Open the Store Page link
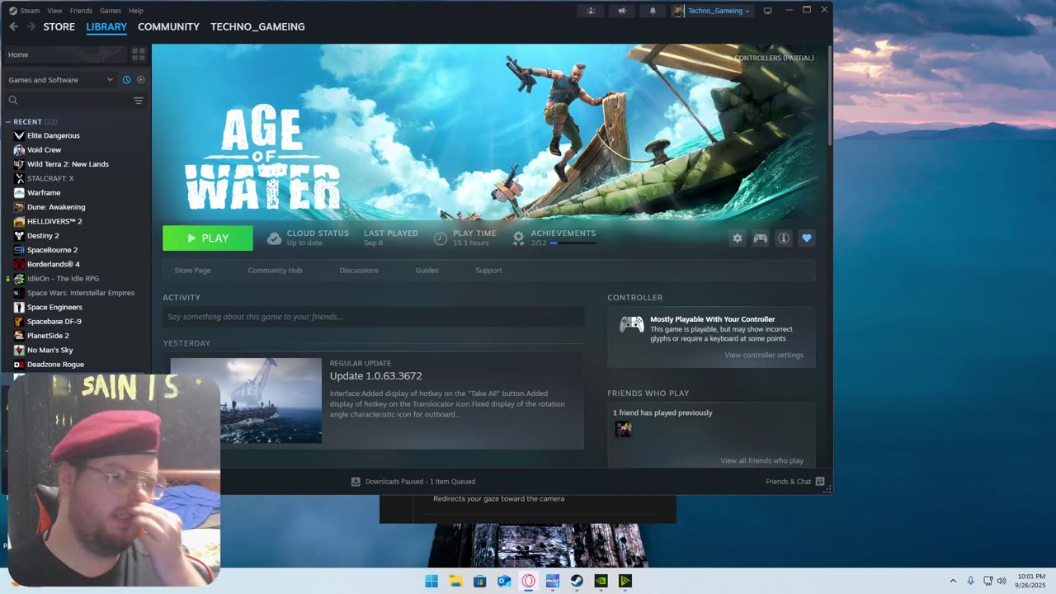 [192, 271]
